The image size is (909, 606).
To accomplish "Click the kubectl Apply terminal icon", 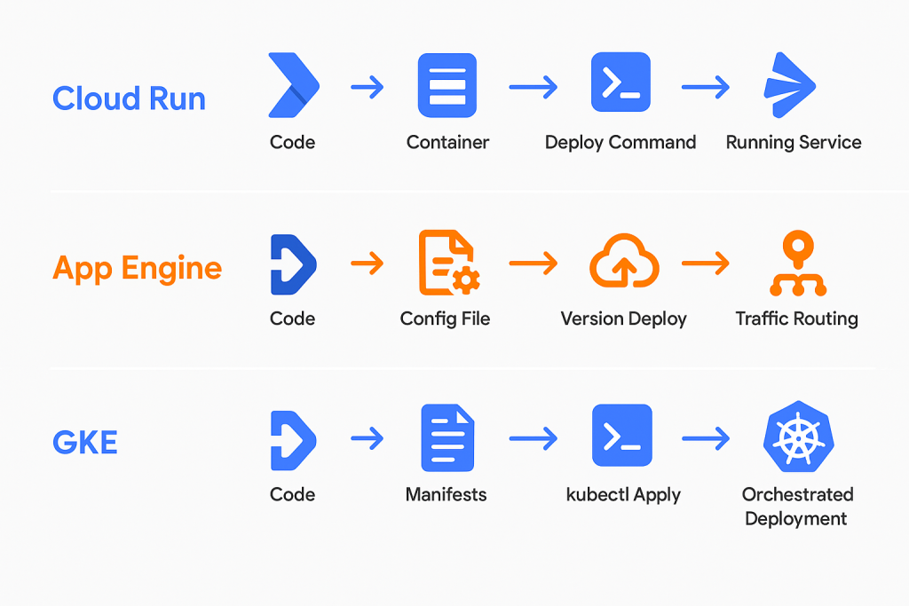I will (x=622, y=435).
